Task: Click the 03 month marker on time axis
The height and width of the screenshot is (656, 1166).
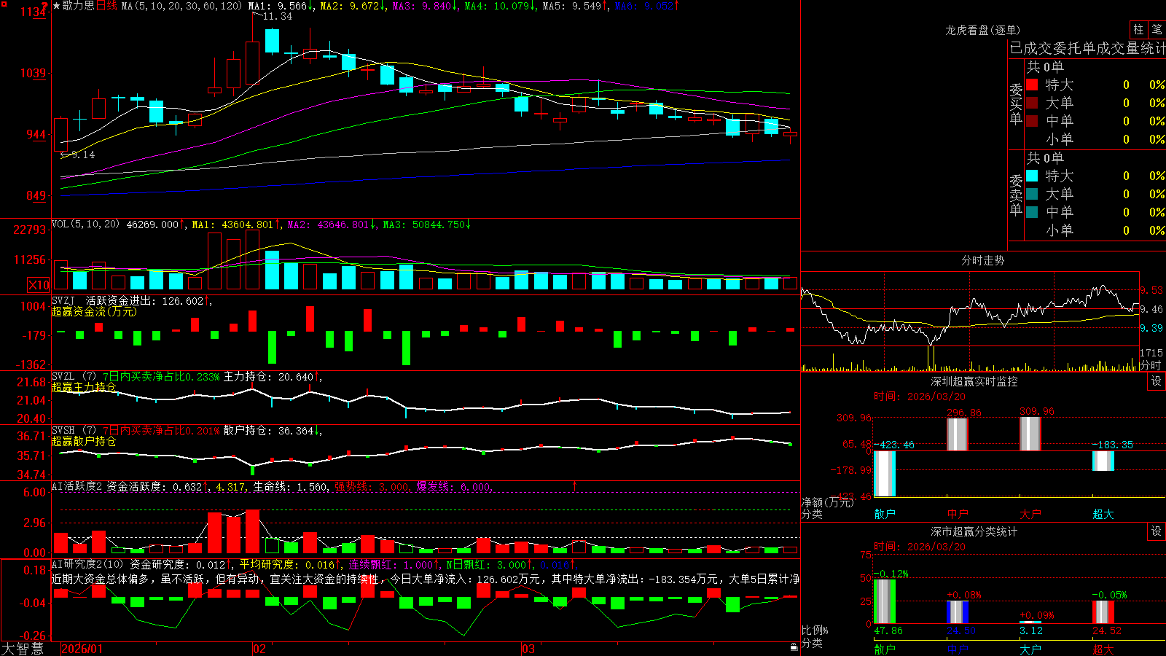Action: 528,649
